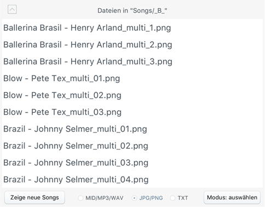Click the JPG/PNG filter label text
Viewport: 265px width, 207px height.
[151, 198]
